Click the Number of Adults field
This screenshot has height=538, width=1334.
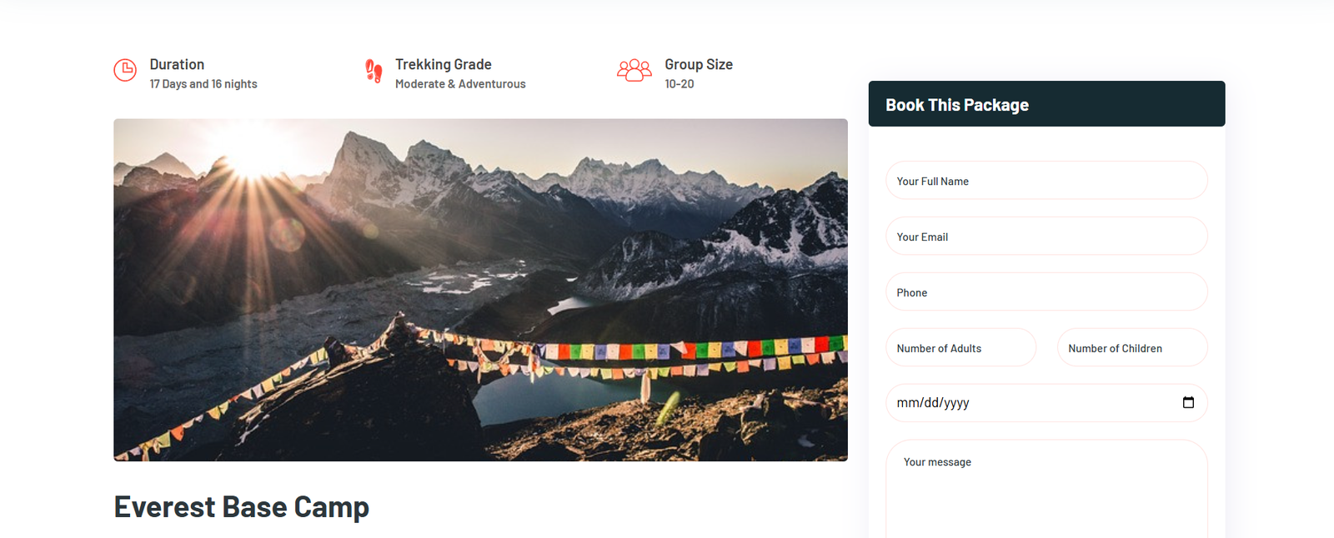tap(960, 347)
